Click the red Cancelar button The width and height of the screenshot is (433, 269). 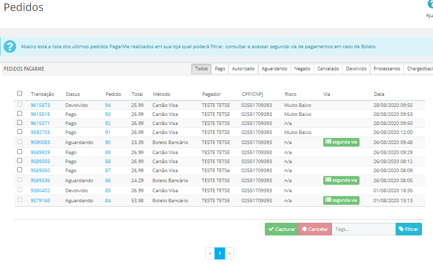(315, 229)
